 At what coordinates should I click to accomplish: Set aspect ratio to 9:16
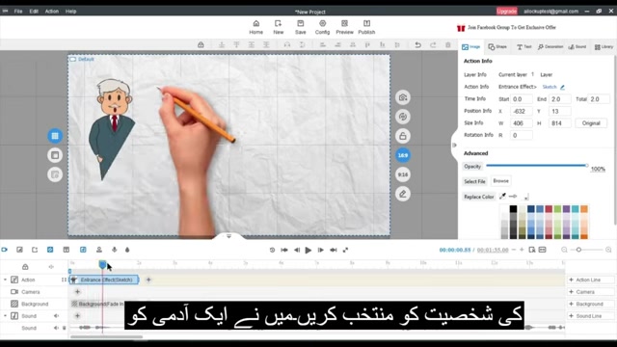(403, 174)
